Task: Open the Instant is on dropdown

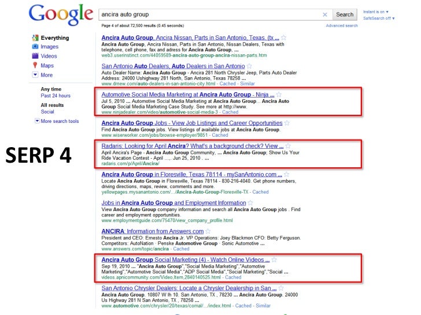Action: point(376,12)
